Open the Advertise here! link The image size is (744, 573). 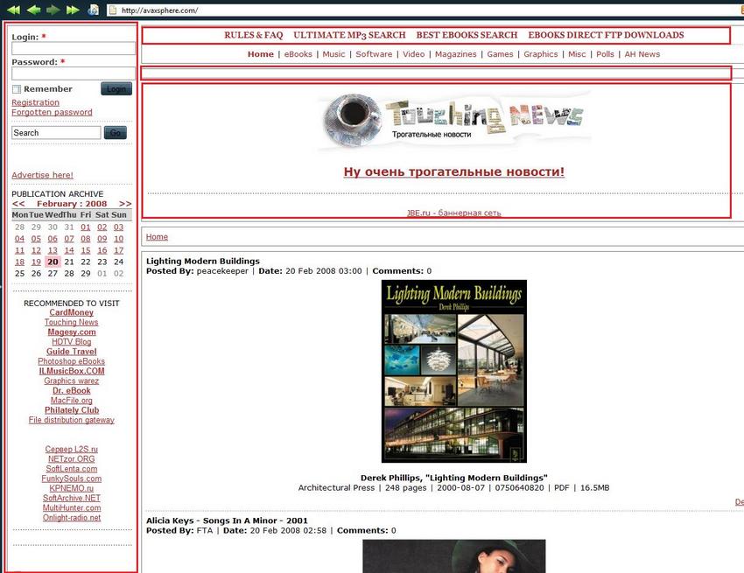[43, 175]
